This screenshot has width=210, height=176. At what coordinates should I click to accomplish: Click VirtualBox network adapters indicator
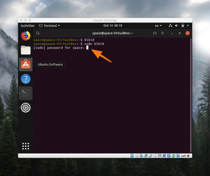click(146, 156)
